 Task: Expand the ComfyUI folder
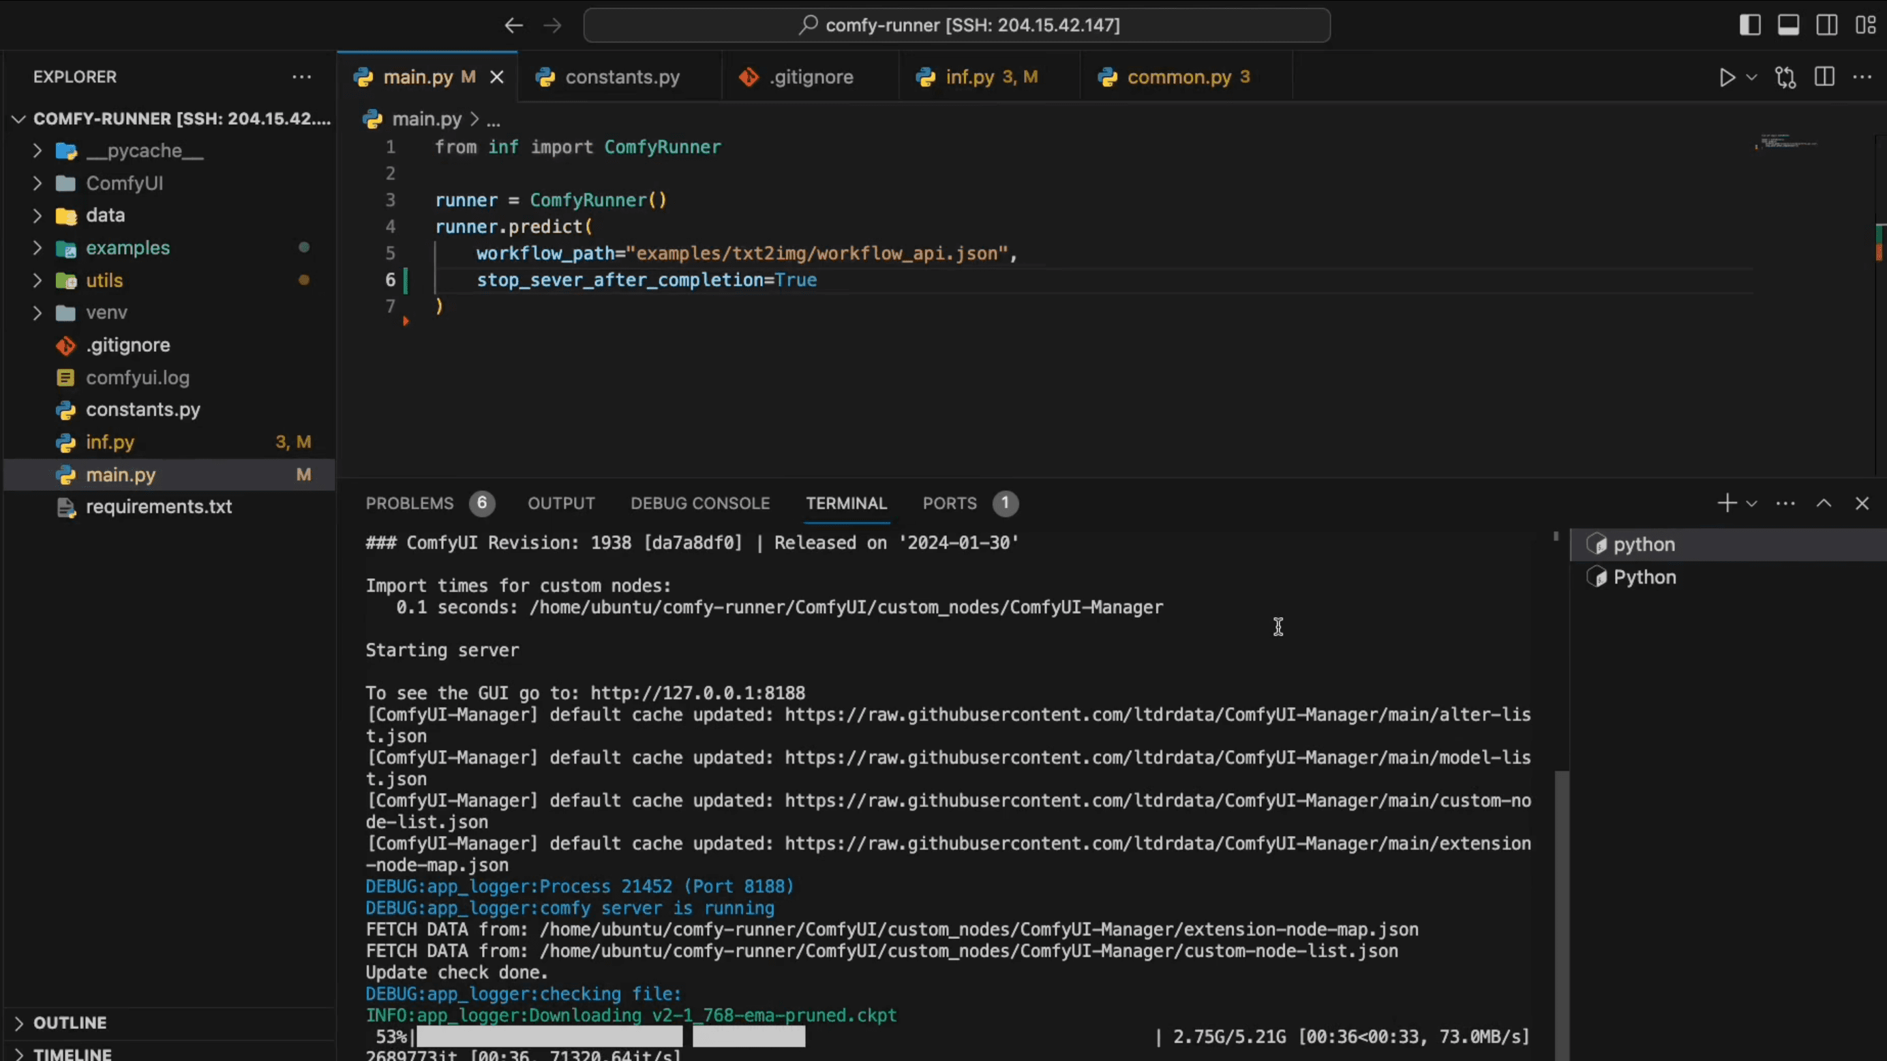tap(169, 183)
